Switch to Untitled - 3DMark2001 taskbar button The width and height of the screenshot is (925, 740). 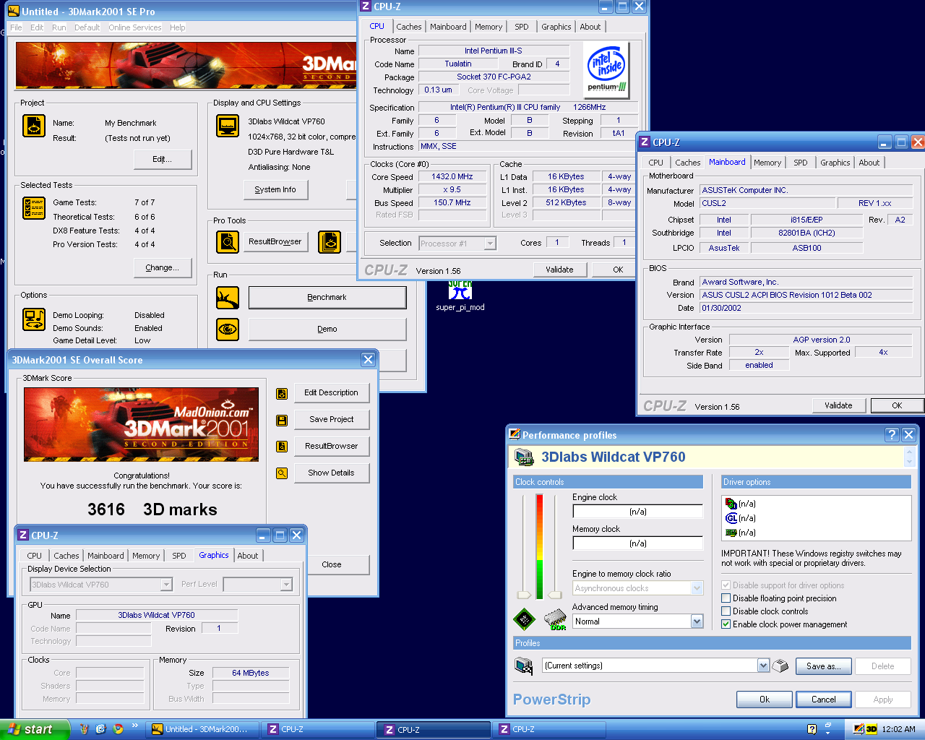pos(202,729)
